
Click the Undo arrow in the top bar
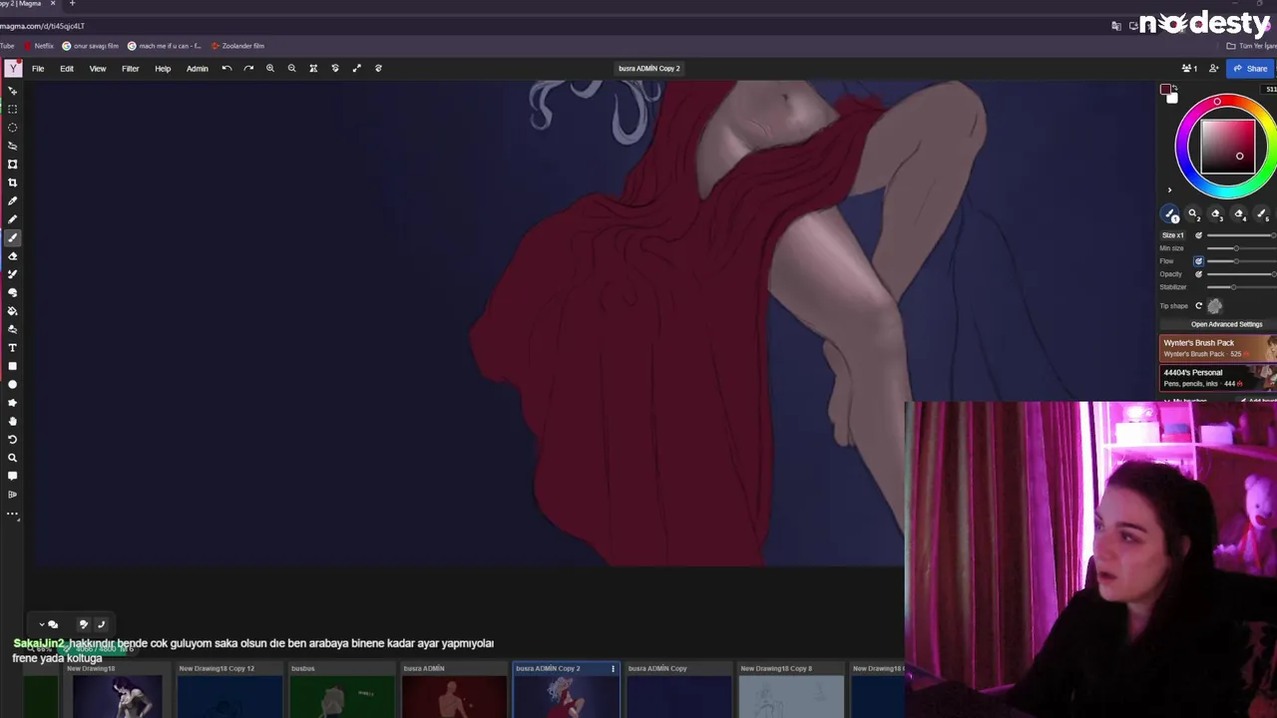tap(226, 69)
